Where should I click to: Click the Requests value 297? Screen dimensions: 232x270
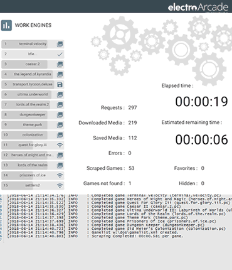coord(132,108)
